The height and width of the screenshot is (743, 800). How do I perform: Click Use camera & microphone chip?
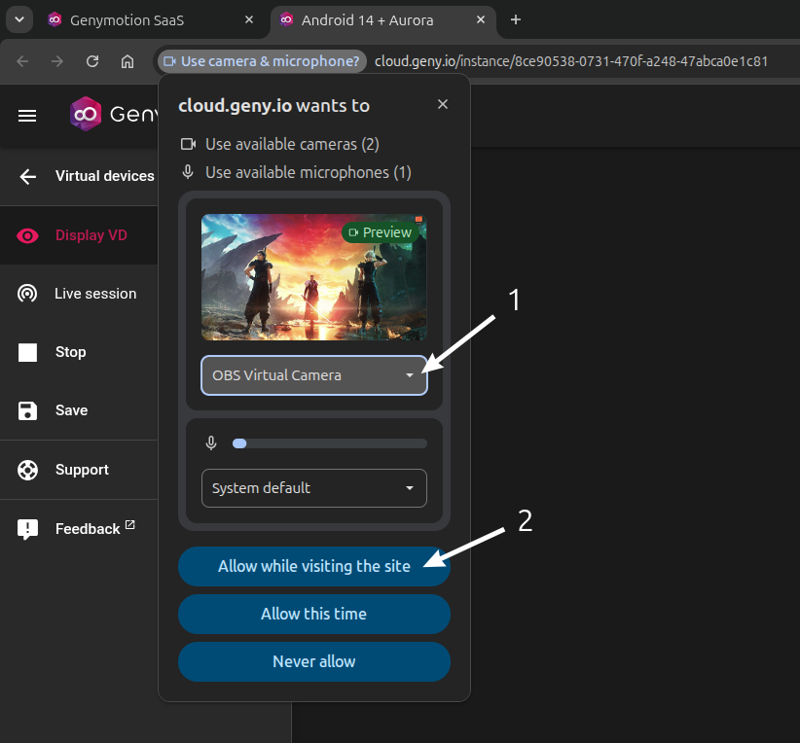point(262,61)
